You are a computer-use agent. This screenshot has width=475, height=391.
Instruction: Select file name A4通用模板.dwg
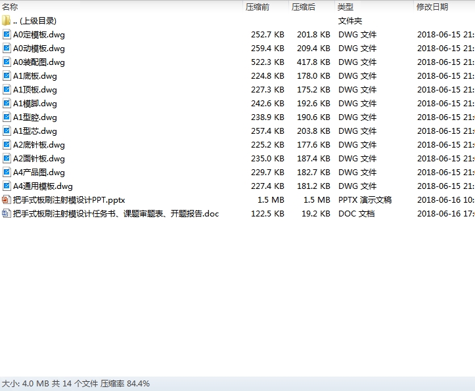coord(43,186)
